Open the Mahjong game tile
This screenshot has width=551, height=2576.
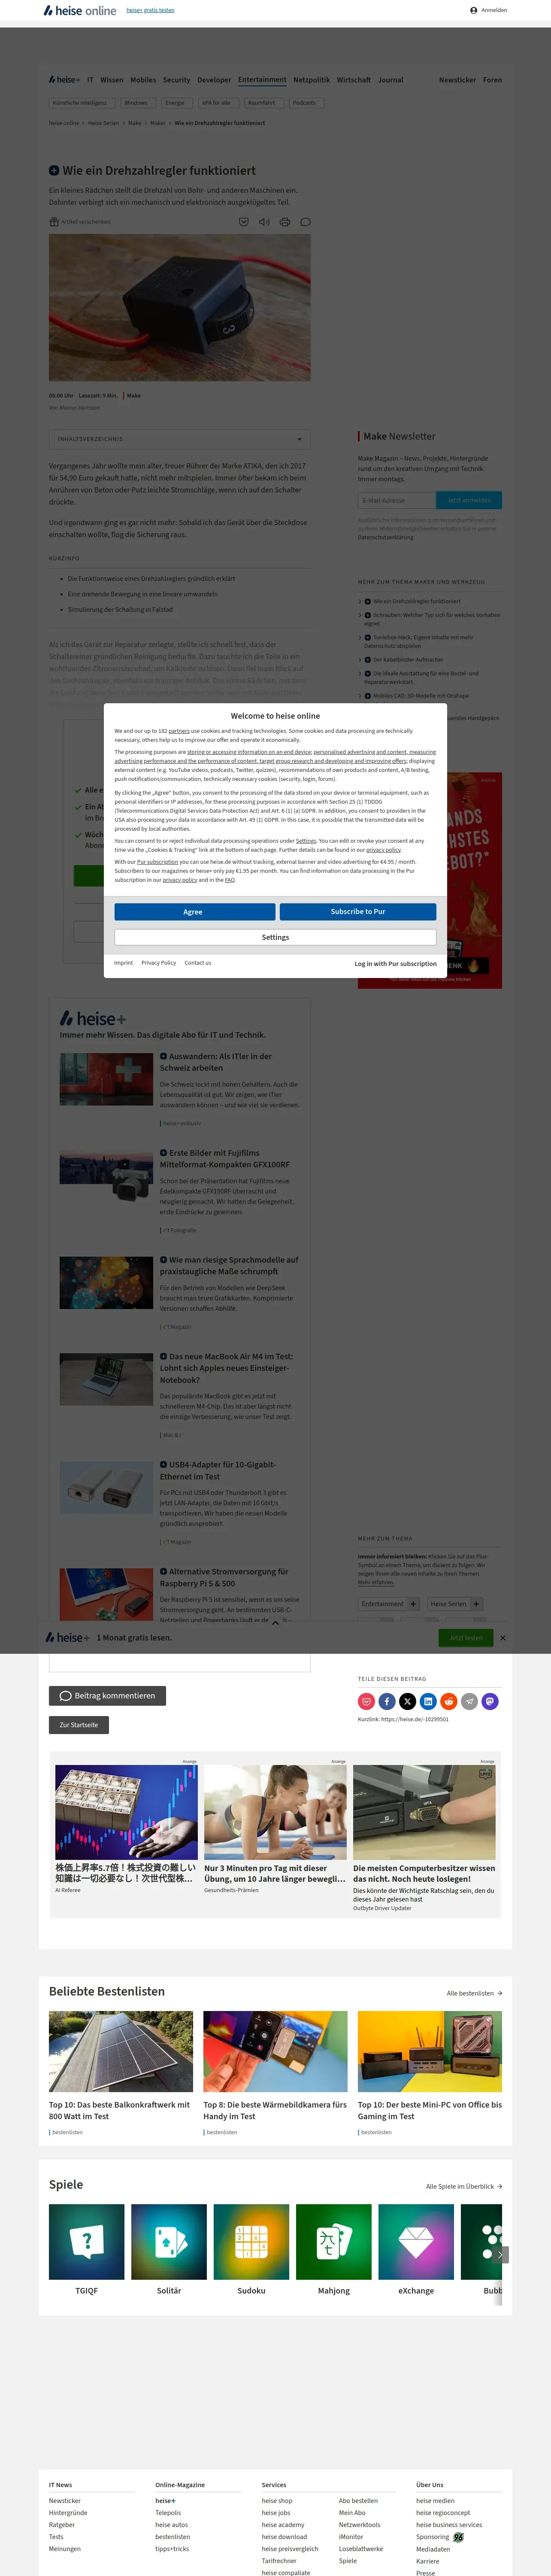click(x=334, y=2241)
